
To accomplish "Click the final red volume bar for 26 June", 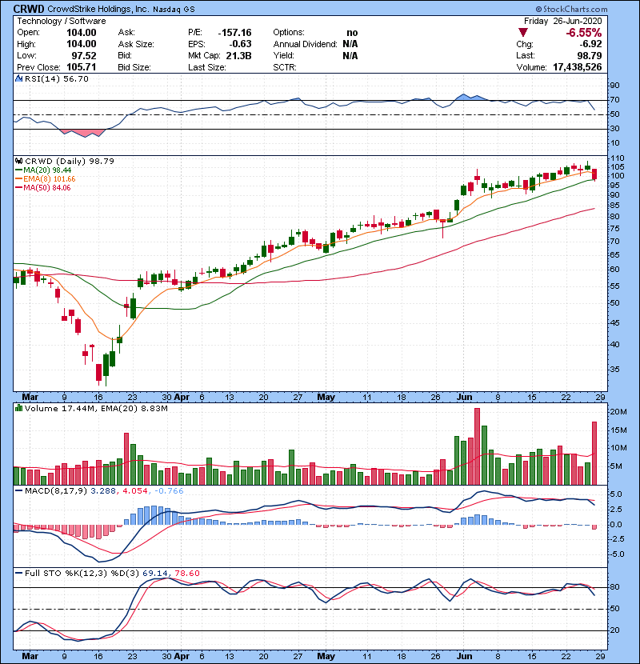I will 594,453.
